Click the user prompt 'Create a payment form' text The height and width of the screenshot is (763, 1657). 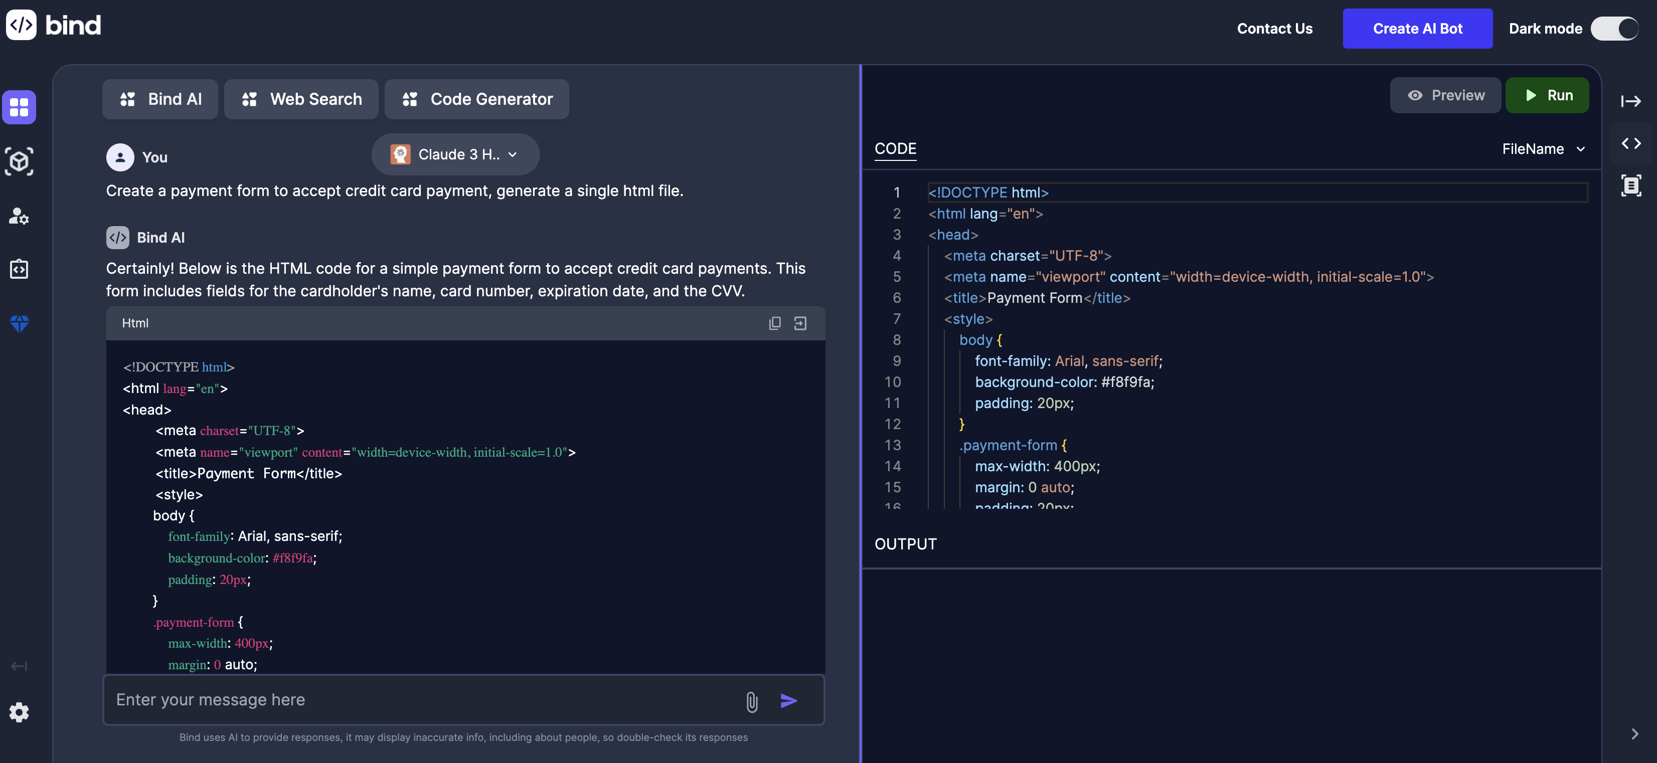[x=394, y=191]
